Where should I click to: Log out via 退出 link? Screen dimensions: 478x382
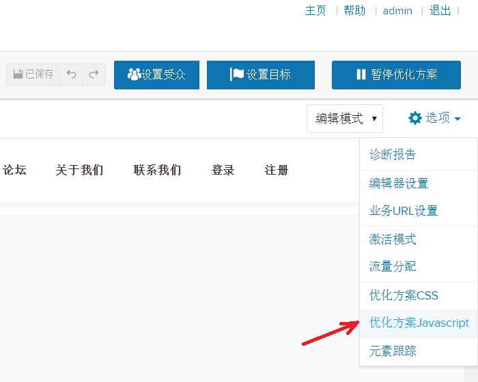tap(440, 10)
